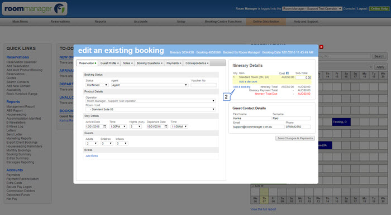Click the Testing, D booking in calendar
391x215 pixels.
point(341,122)
